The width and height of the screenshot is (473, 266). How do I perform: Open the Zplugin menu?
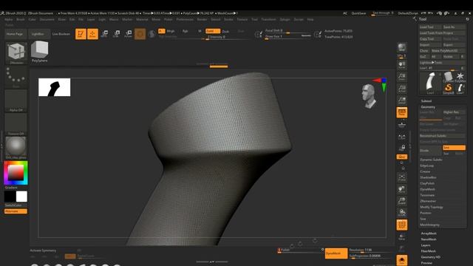tap(285, 19)
